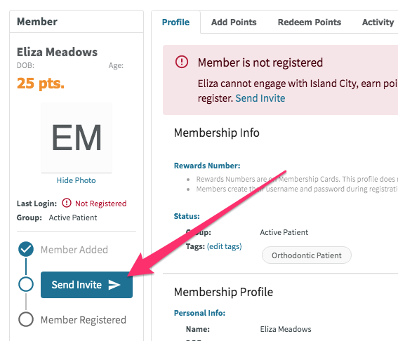Image resolution: width=398 pixels, height=341 pixels.
Task: Open the Profile tab
Action: (x=175, y=22)
